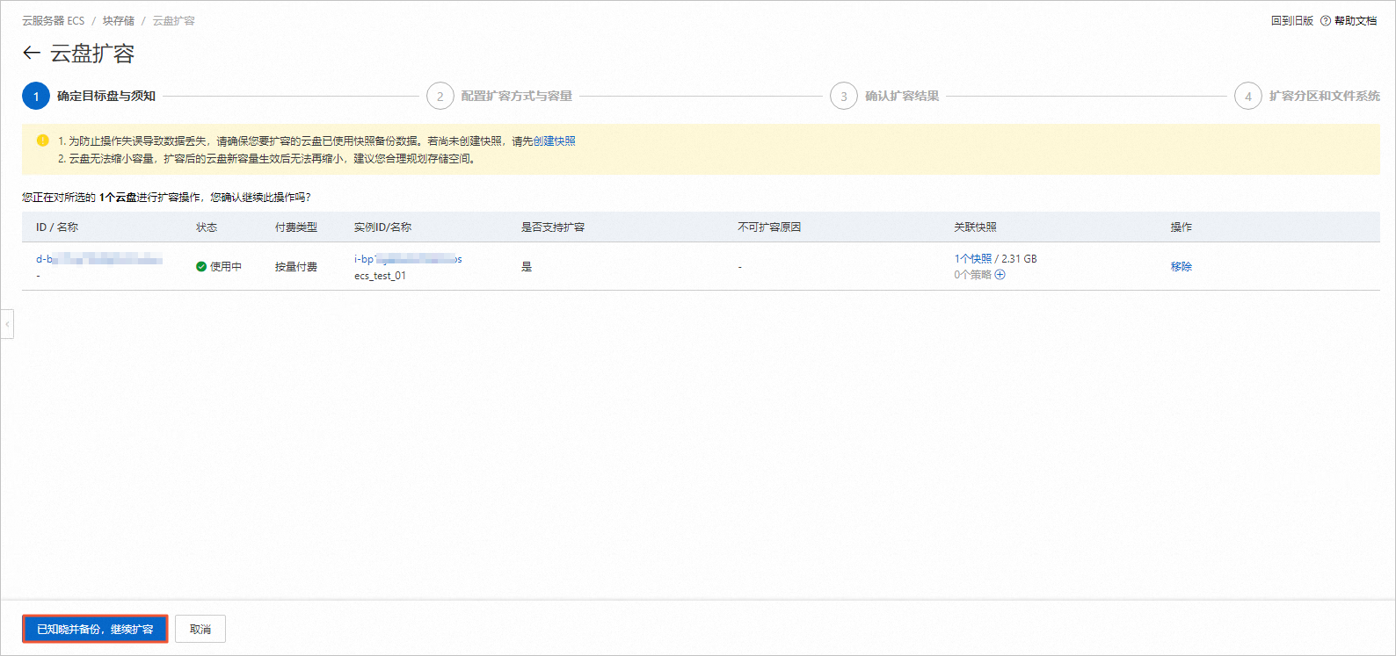The image size is (1396, 656).
Task: Click the 关联快照 column header
Action: pos(975,227)
